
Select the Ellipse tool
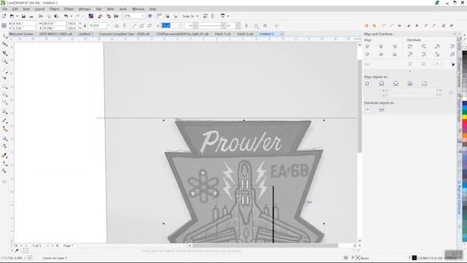tap(4, 94)
